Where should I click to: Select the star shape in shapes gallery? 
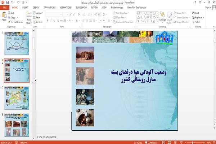click(x=154, y=21)
